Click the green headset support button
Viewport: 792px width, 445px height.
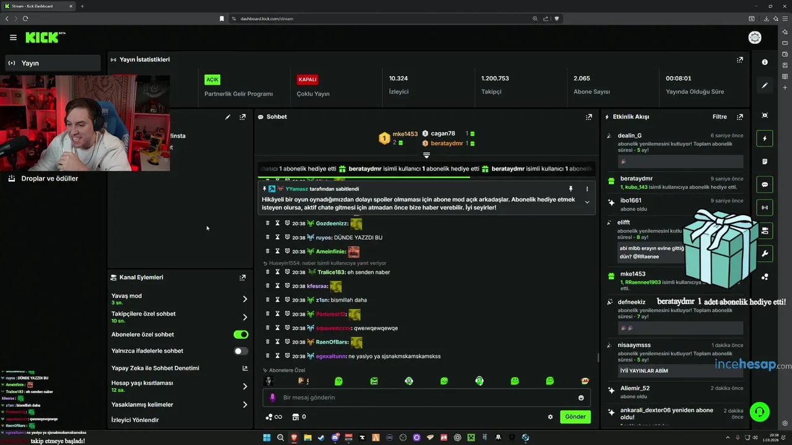click(x=759, y=412)
